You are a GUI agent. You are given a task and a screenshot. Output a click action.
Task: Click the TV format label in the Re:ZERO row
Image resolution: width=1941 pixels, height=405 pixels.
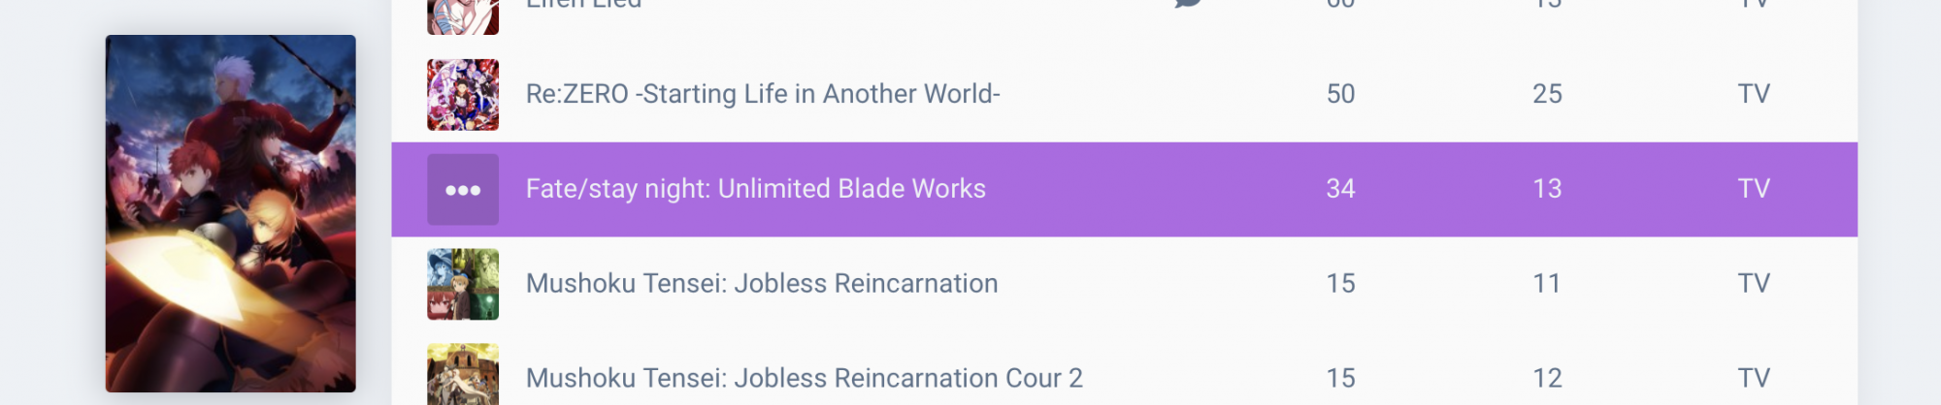(x=1754, y=94)
